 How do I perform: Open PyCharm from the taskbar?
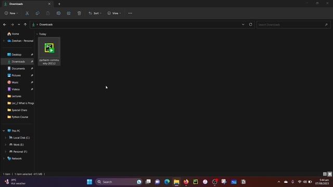click(196, 182)
